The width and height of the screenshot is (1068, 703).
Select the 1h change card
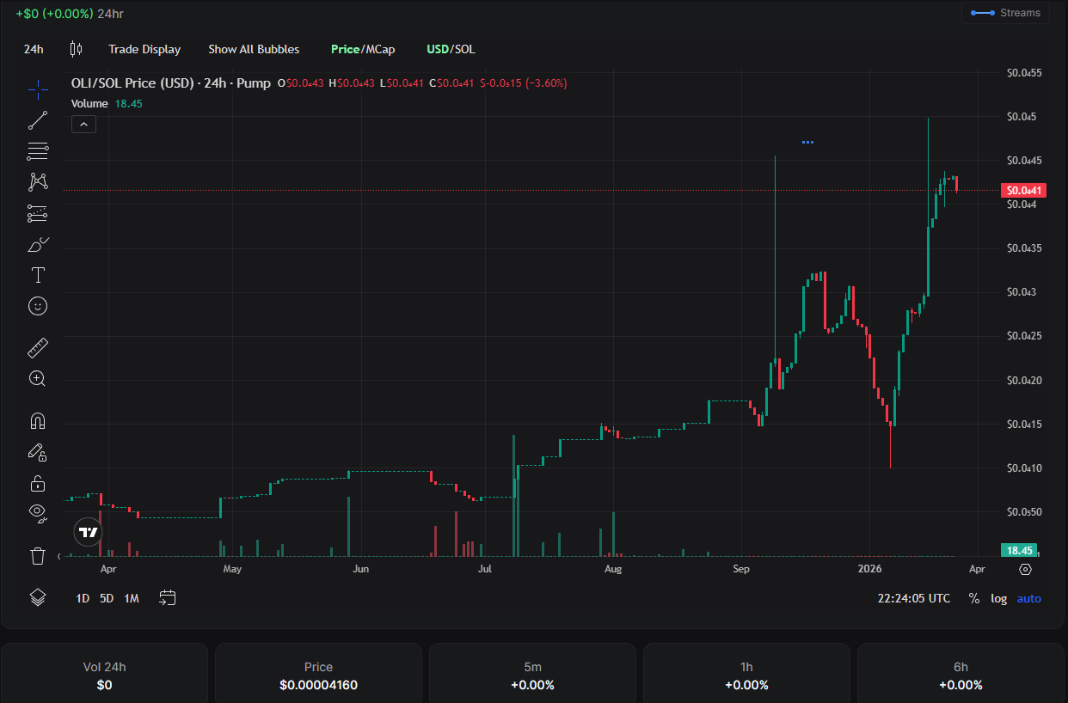click(x=746, y=675)
